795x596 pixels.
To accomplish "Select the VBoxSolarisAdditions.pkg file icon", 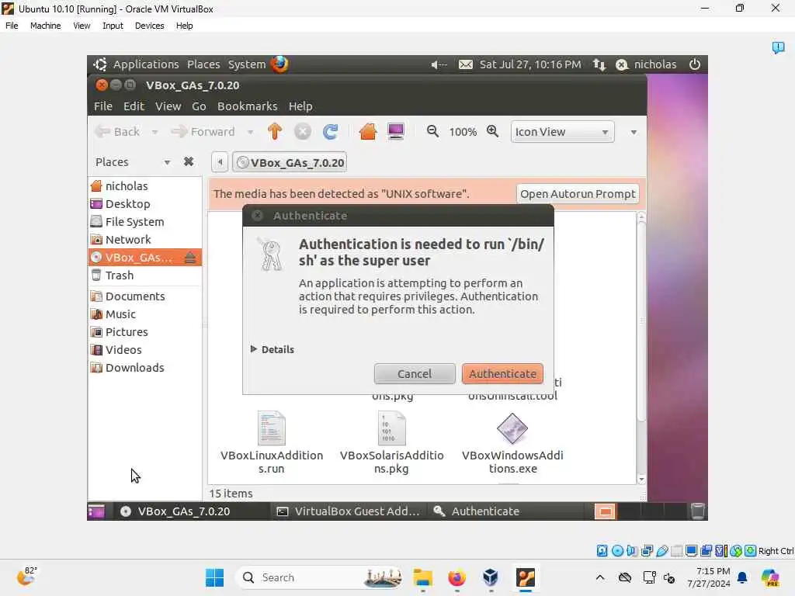I will [392, 428].
